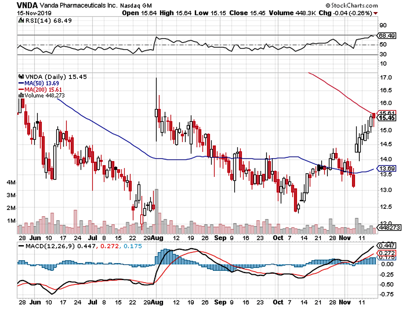
Task: Click the 15.45 last price tag on price axis
Action: click(x=387, y=118)
